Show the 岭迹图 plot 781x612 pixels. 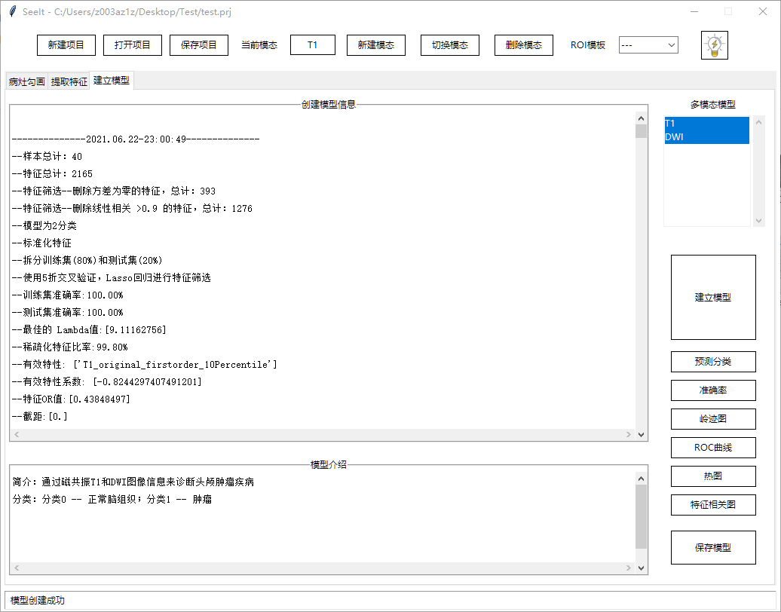(713, 419)
